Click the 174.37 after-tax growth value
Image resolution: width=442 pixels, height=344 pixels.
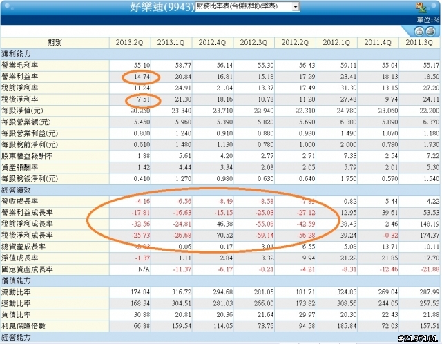pyautogui.click(x=430, y=236)
